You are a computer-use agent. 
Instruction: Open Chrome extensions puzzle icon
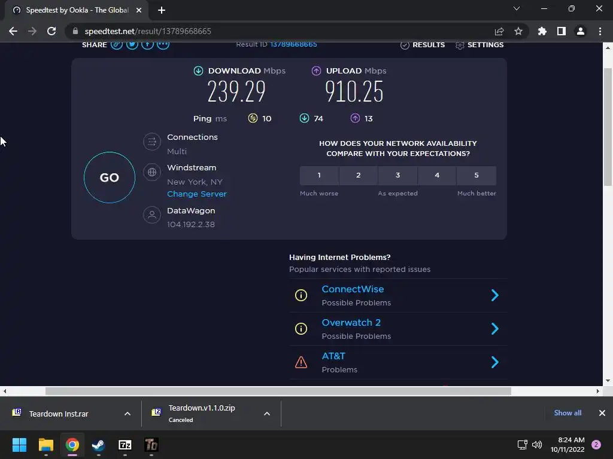pyautogui.click(x=542, y=31)
